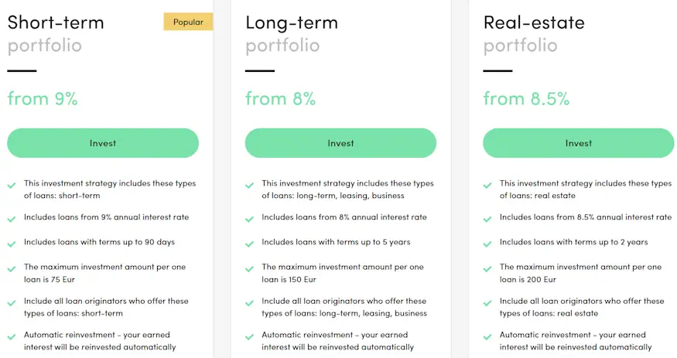Select the Short-term portfolio heading
The image size is (677, 358).
56,22
